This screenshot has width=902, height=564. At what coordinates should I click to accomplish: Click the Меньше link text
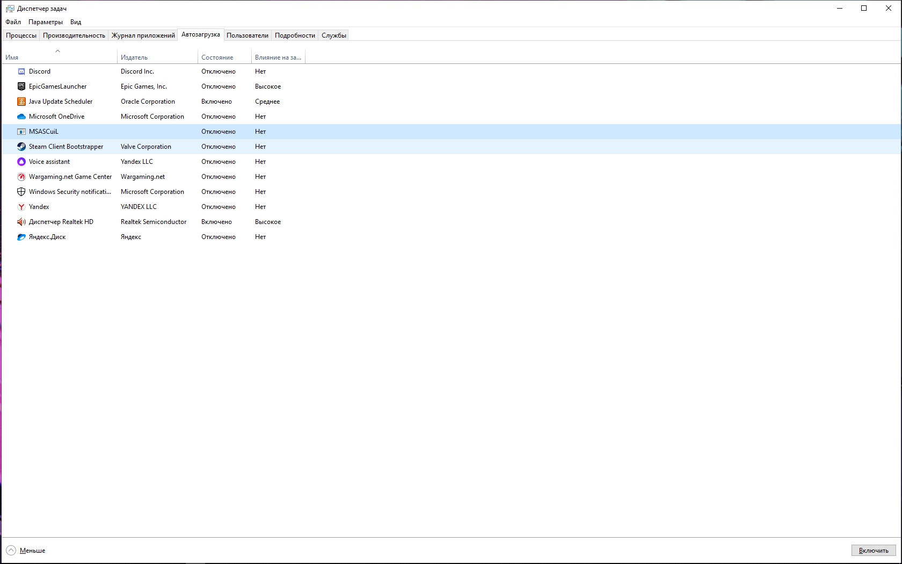[x=33, y=551]
